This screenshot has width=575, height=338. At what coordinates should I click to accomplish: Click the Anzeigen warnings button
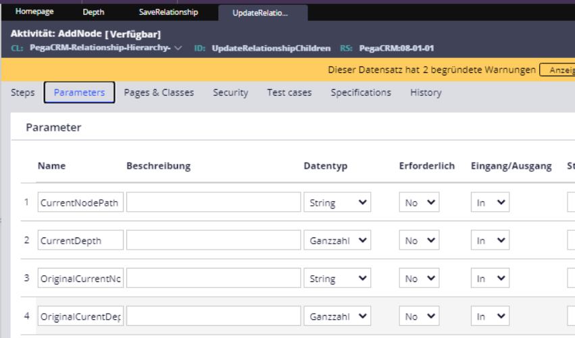pyautogui.click(x=557, y=70)
